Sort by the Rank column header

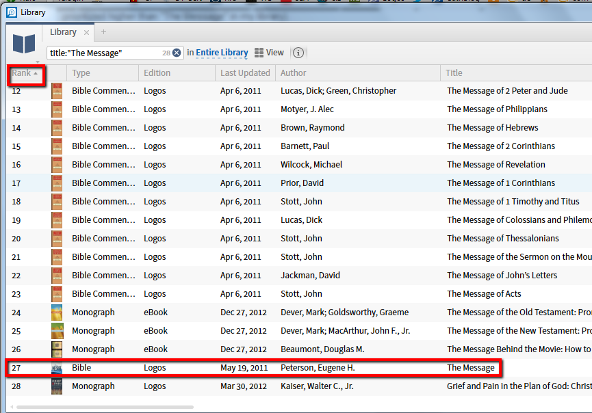click(x=25, y=72)
